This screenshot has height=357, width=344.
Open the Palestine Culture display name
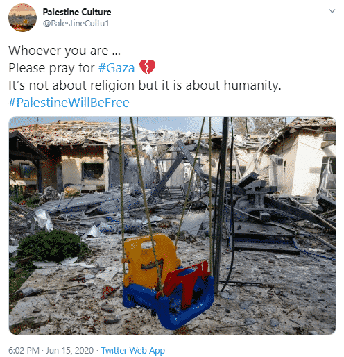pos(77,12)
